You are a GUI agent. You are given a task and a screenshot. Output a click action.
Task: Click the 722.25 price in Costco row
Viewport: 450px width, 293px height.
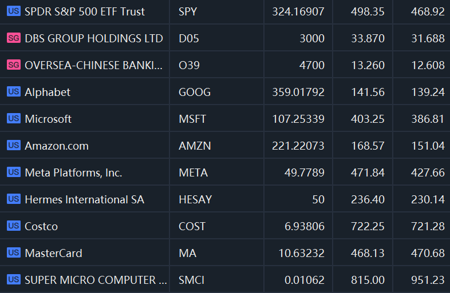pos(368,227)
